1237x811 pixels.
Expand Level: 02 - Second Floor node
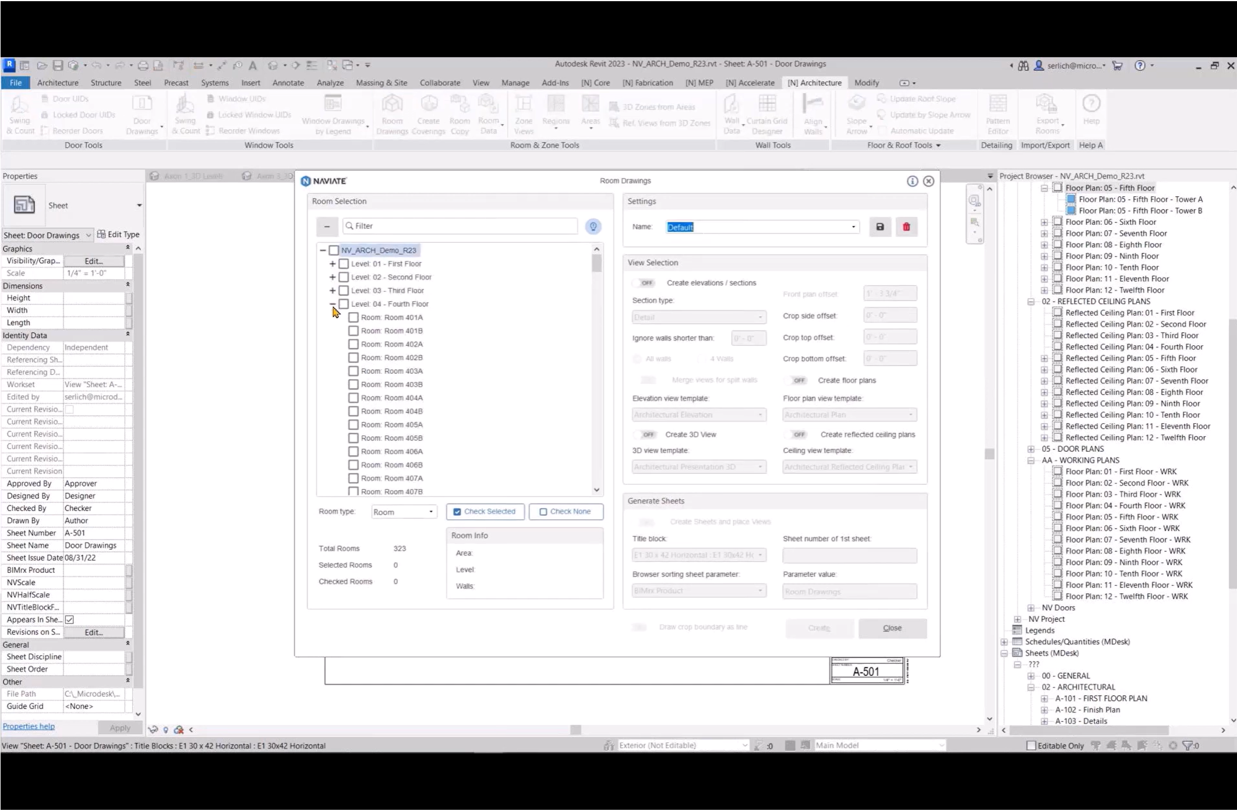(333, 277)
